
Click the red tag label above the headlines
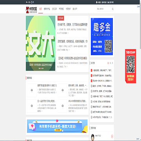pyautogui.click(x=61, y=18)
